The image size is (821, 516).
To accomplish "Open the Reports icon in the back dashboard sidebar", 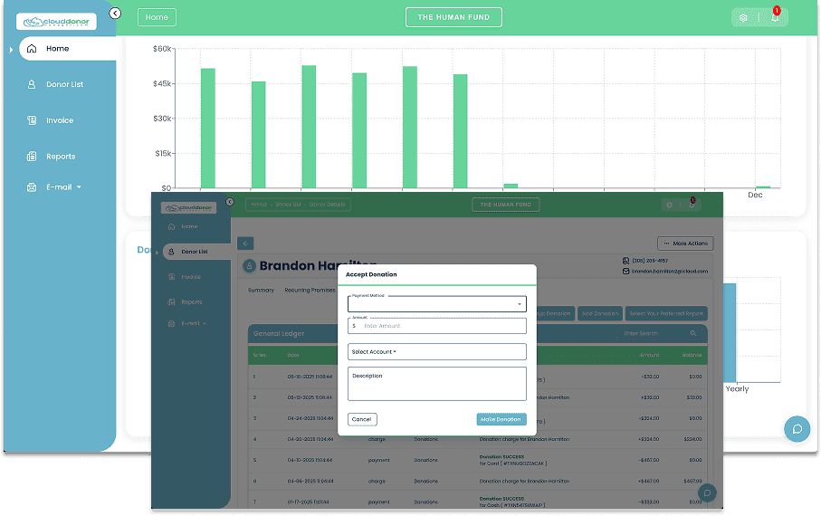I will point(32,156).
